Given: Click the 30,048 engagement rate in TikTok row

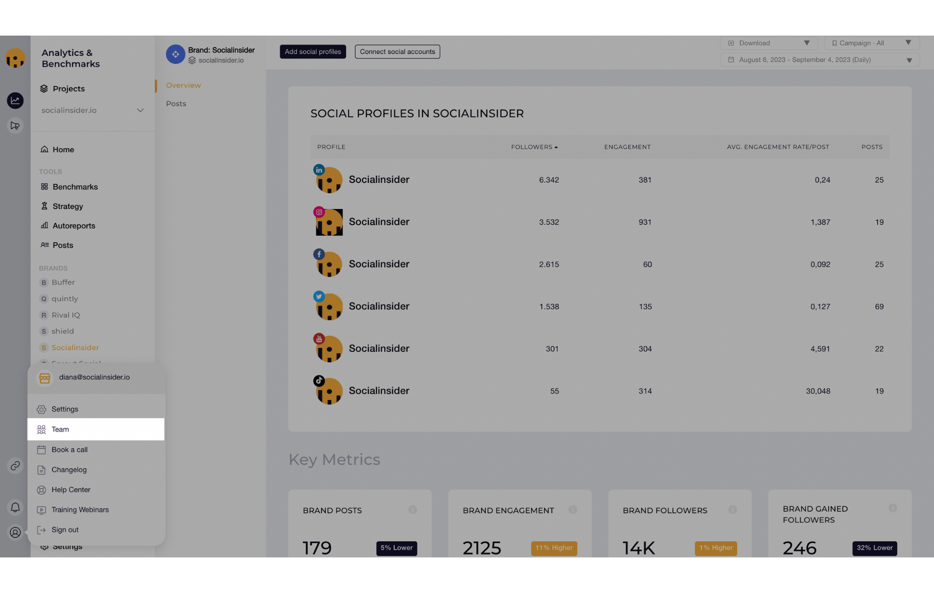Looking at the screenshot, I should [x=818, y=391].
